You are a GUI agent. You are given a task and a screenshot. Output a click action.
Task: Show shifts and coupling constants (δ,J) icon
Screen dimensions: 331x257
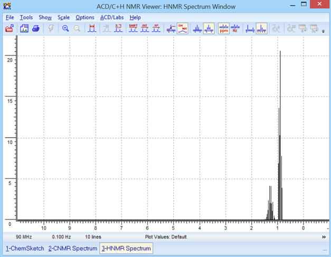(118, 28)
